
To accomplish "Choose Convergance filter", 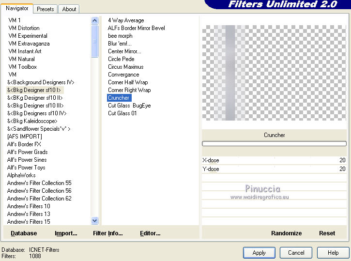I will [x=123, y=75].
